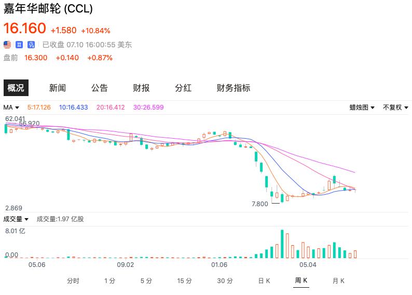This screenshot has height=295, width=412.
Task: Switch to the 公告 tab
Action: tap(100, 88)
